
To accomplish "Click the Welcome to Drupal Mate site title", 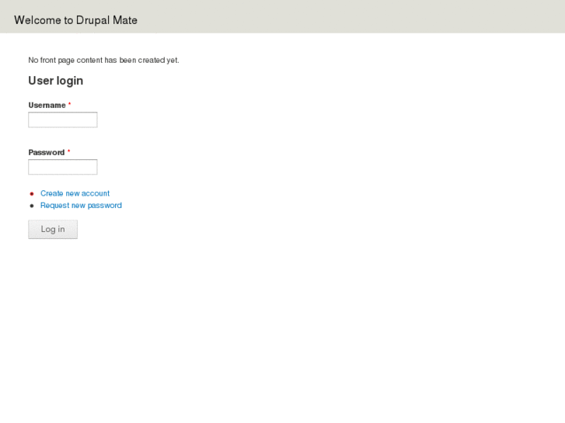I will pyautogui.click(x=75, y=20).
